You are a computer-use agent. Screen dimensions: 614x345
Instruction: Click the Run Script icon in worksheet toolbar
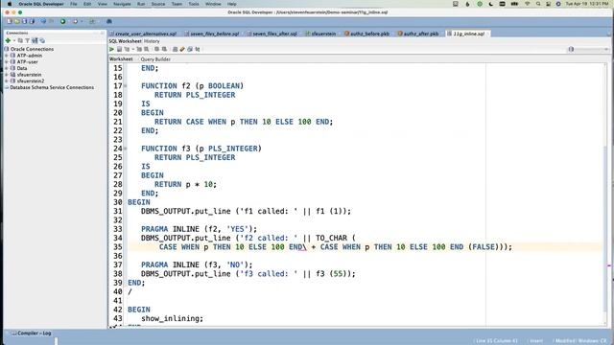click(x=119, y=49)
